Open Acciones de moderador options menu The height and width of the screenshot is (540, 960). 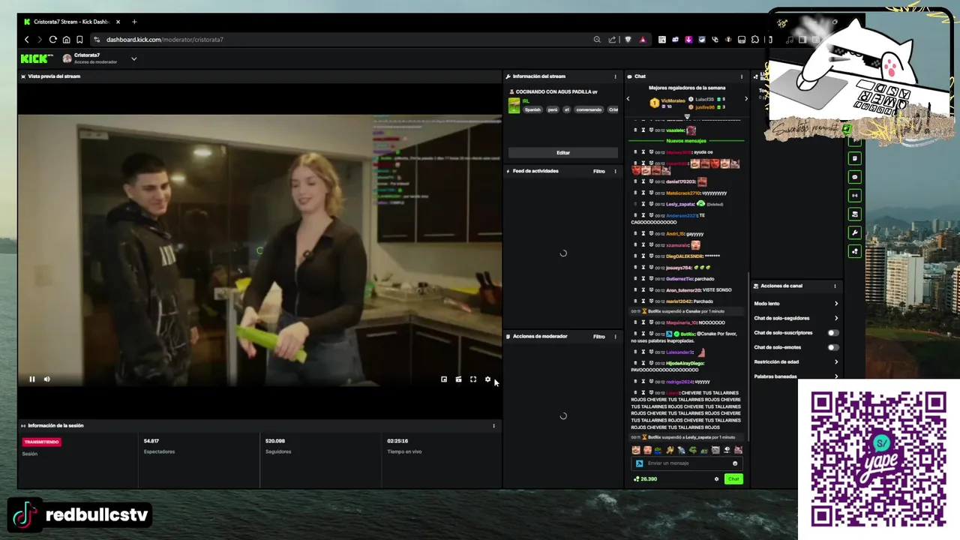click(615, 337)
